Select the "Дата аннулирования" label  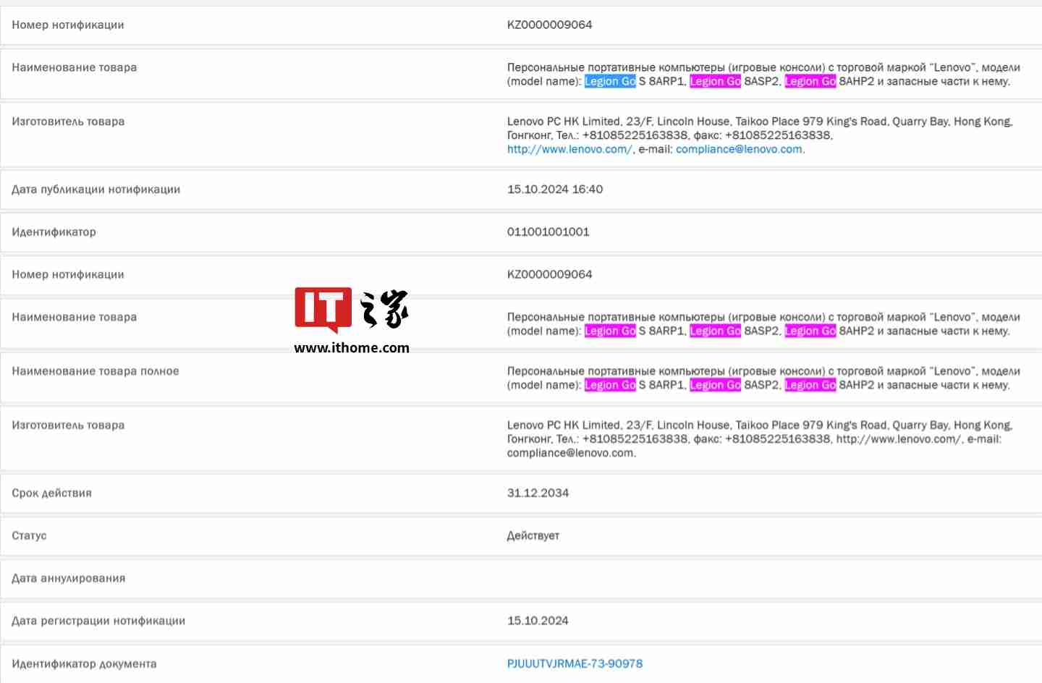click(x=69, y=579)
